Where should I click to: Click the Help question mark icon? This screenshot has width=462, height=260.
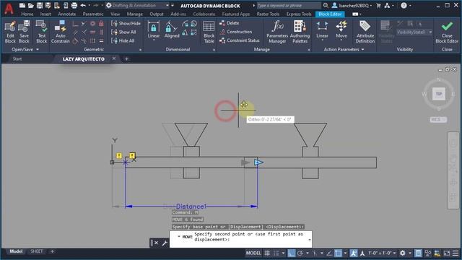coord(404,5)
